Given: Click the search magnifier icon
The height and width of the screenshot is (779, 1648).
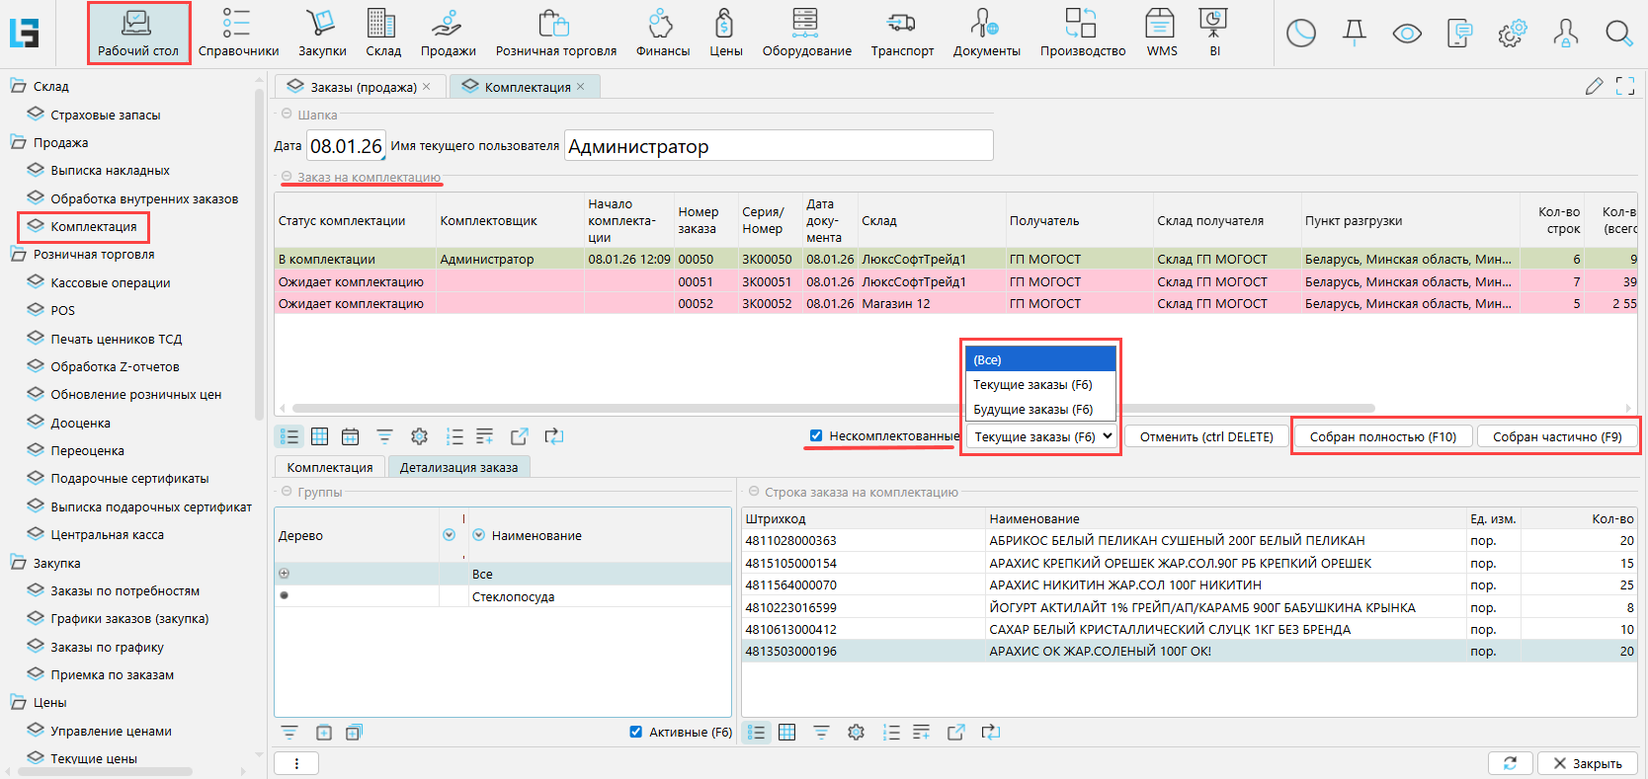Looking at the screenshot, I should point(1618,34).
